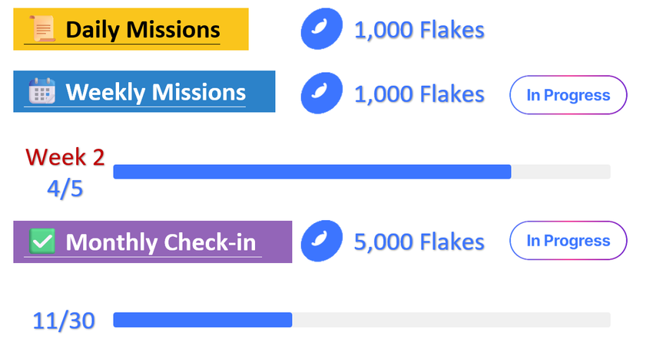This screenshot has width=653, height=358.
Task: Click the unfilled end of weekly progress bar
Action: [x=561, y=172]
